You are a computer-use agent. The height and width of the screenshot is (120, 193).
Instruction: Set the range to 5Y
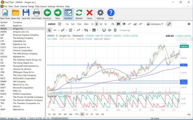(92, 114)
